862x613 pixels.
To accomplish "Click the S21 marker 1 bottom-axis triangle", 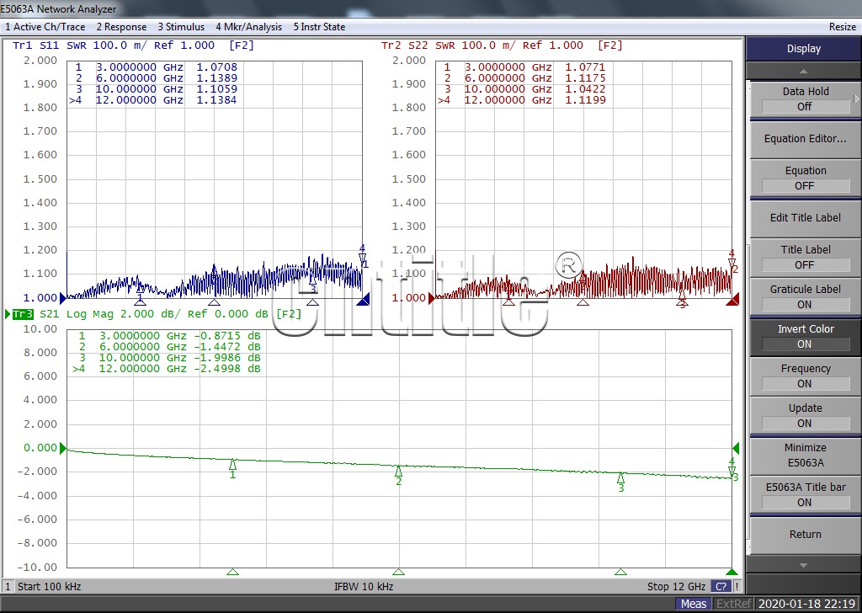I will point(232,572).
